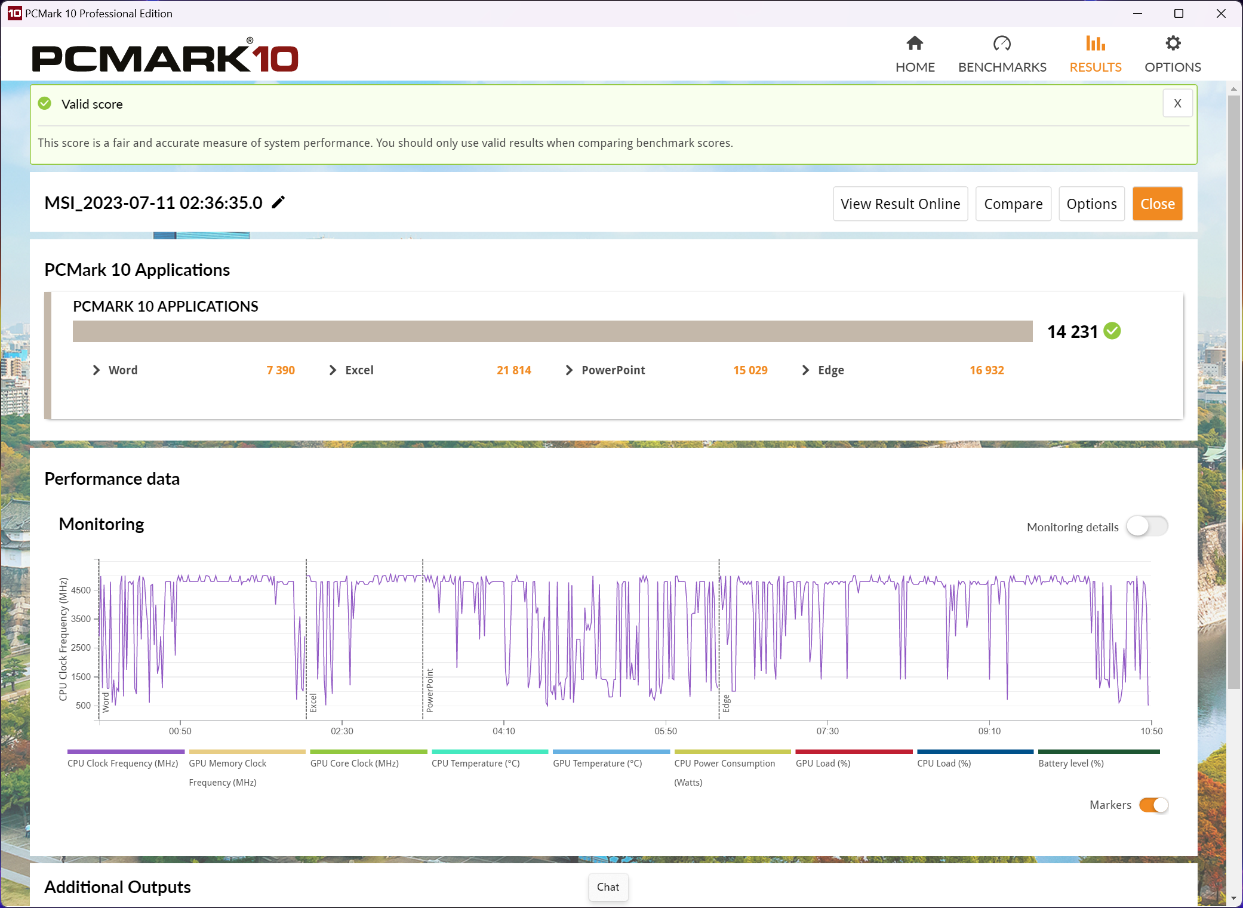Select the Results bar chart icon
Image resolution: width=1243 pixels, height=908 pixels.
click(1095, 43)
